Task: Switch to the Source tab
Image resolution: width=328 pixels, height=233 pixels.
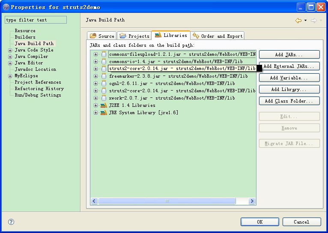Action: (x=102, y=36)
